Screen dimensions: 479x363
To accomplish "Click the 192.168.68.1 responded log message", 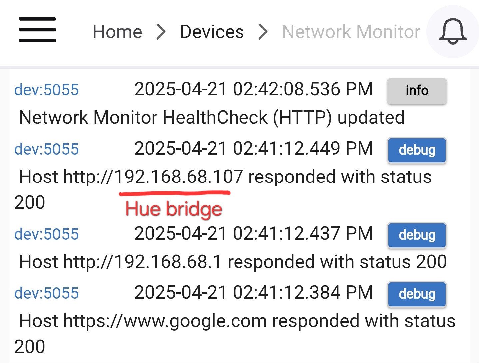I will point(233,262).
